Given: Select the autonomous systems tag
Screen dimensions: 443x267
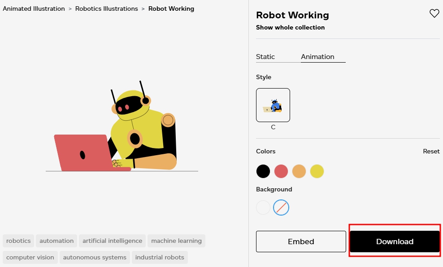Looking at the screenshot, I should pyautogui.click(x=95, y=258).
